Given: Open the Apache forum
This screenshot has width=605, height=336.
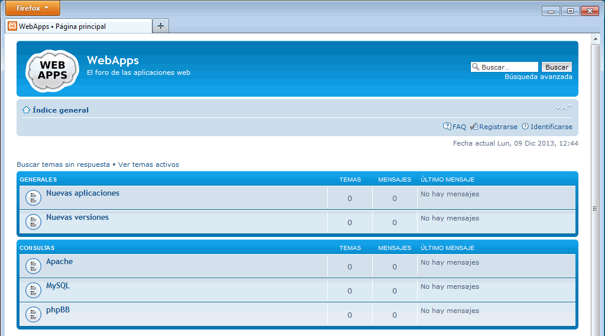Looking at the screenshot, I should (60, 262).
